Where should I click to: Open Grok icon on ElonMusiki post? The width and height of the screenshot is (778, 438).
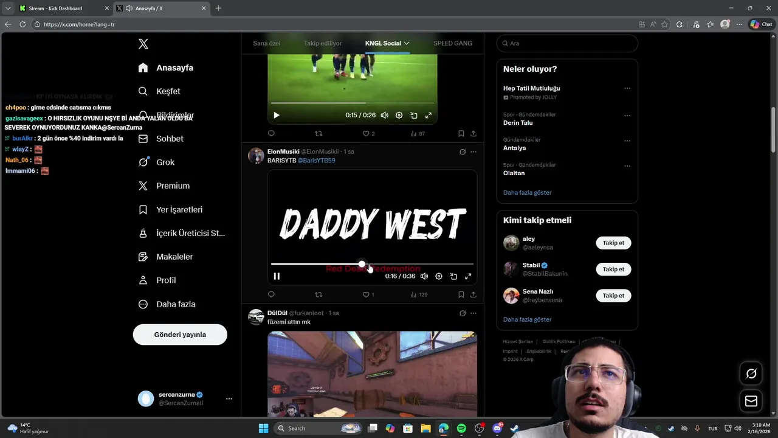(463, 152)
